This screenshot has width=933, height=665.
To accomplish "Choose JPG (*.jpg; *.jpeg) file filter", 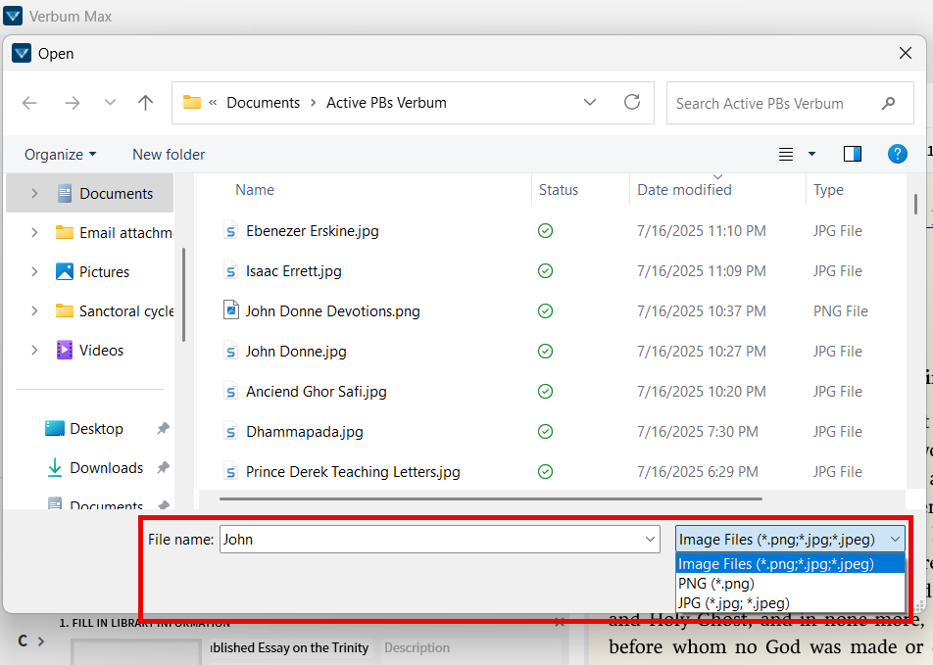I will [x=790, y=603].
